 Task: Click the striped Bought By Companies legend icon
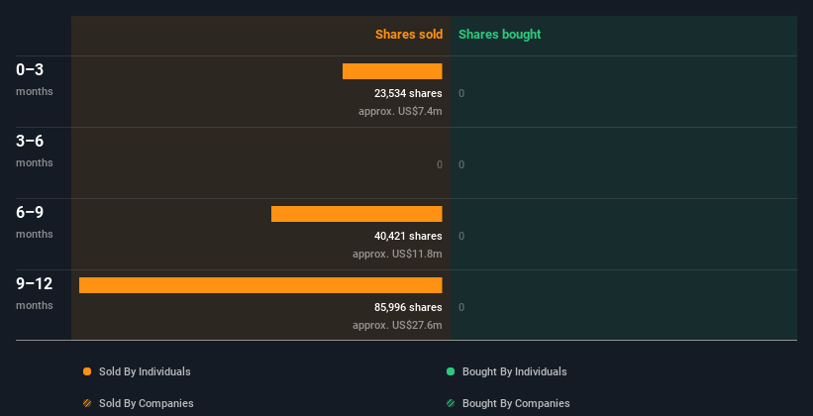coord(451,403)
